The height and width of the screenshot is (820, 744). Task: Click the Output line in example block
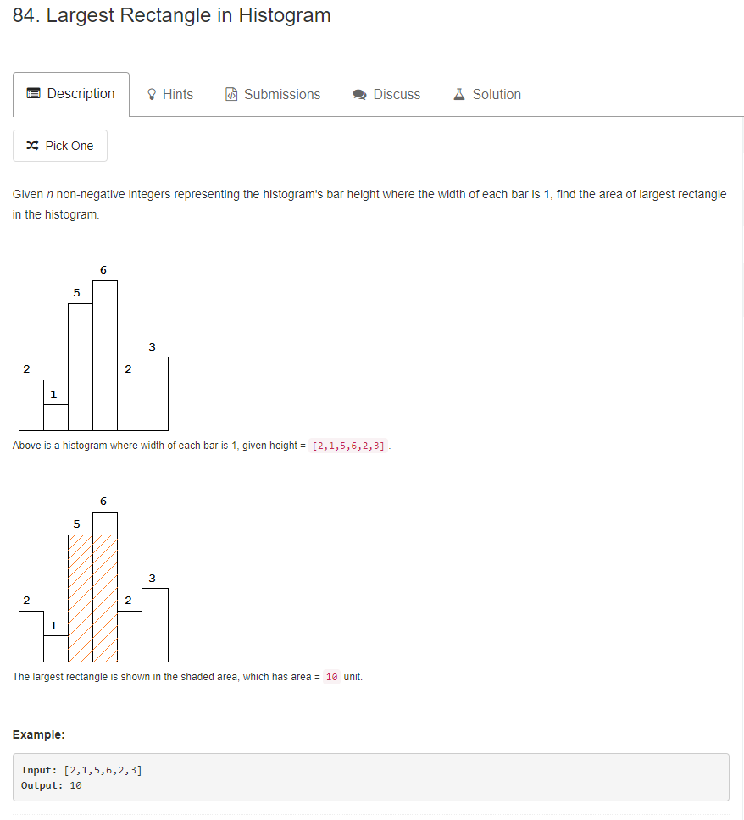(x=52, y=785)
